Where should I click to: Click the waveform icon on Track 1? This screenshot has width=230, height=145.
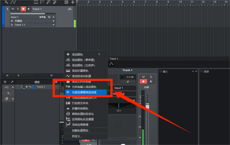click(70, 9)
